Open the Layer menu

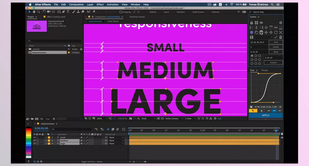(90, 4)
